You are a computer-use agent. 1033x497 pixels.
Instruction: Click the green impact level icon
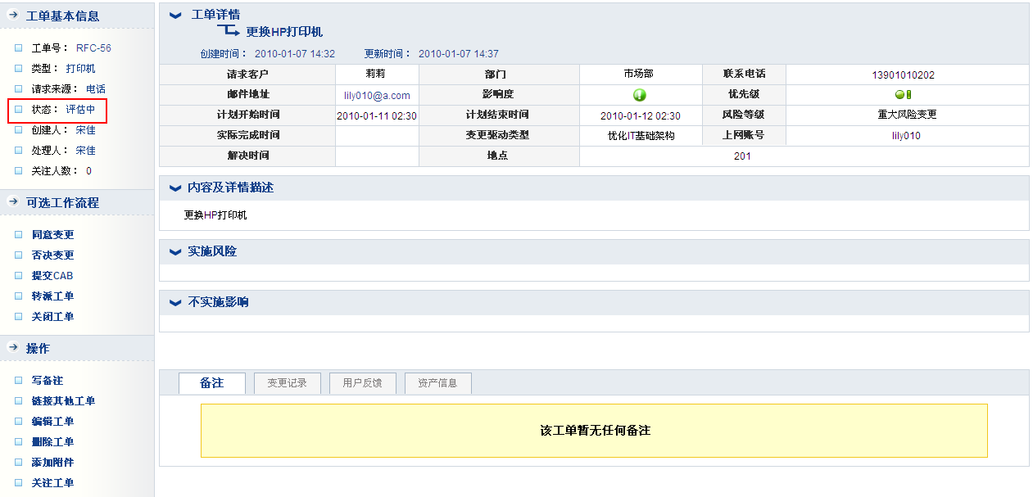640,95
